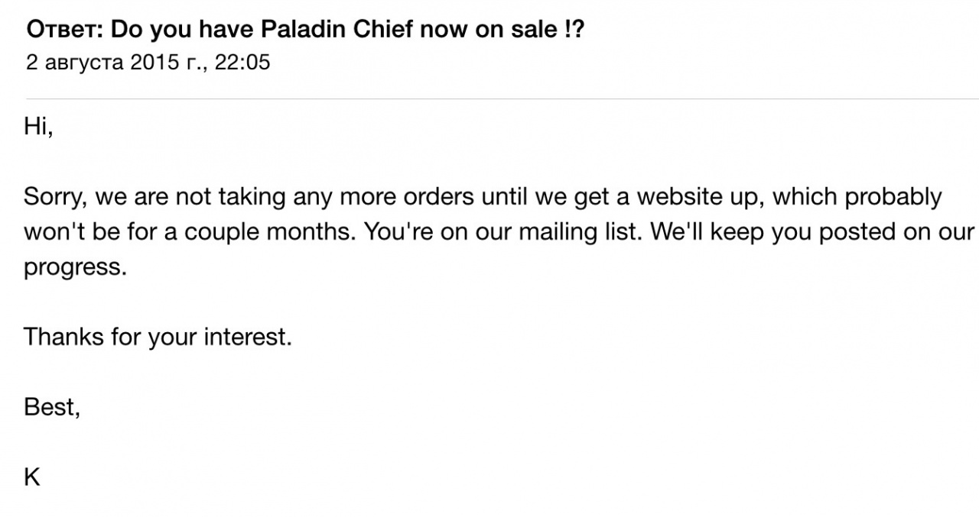Click the line Thanks for your interest.

tap(158, 337)
